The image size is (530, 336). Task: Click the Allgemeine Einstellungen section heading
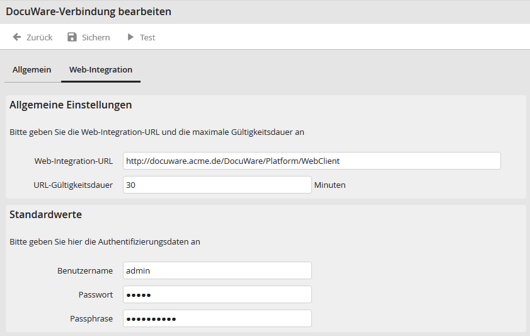point(71,105)
